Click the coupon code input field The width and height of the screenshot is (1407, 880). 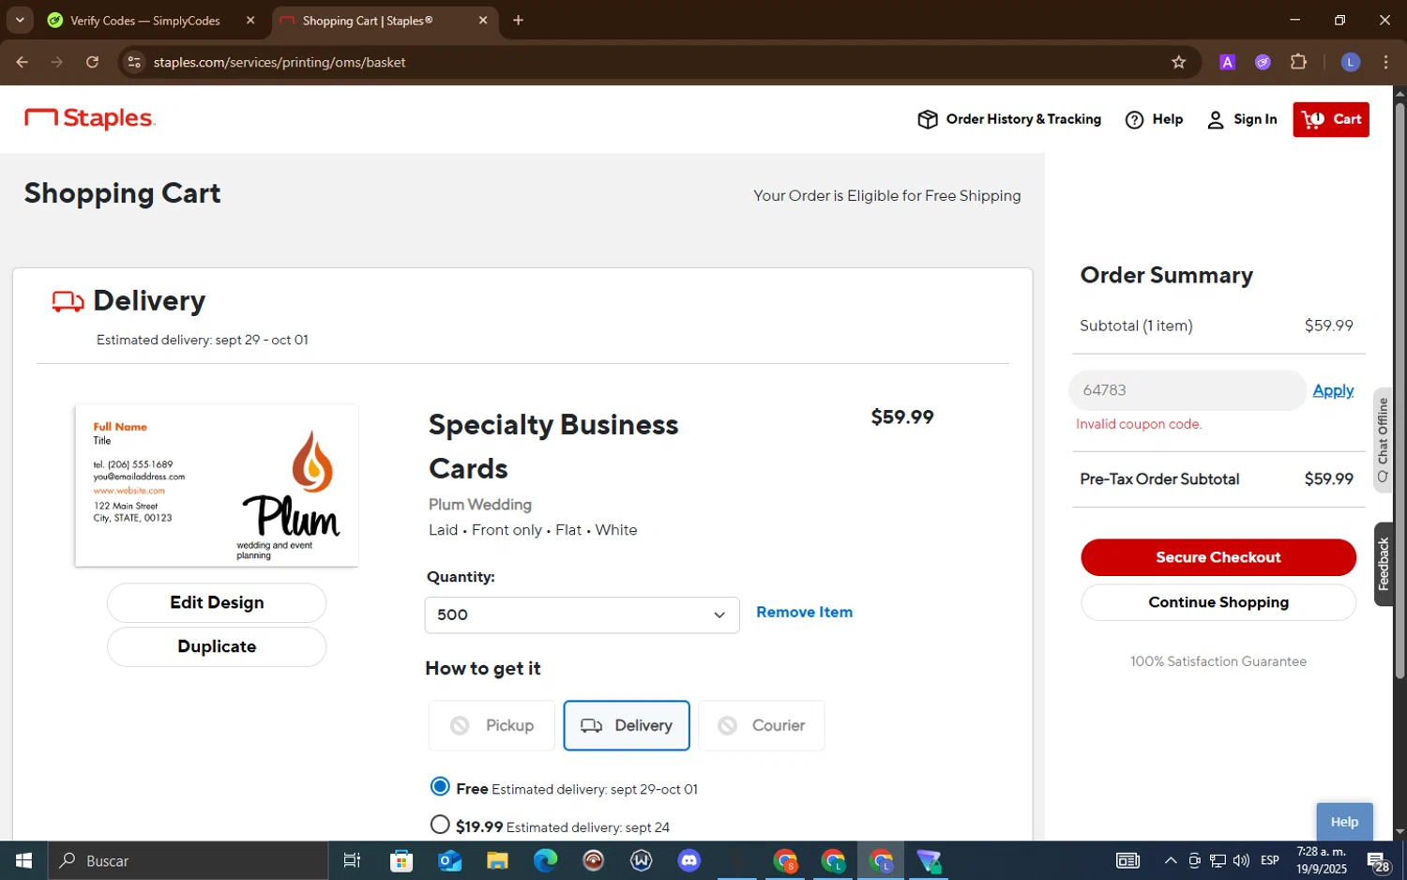[x=1187, y=390]
